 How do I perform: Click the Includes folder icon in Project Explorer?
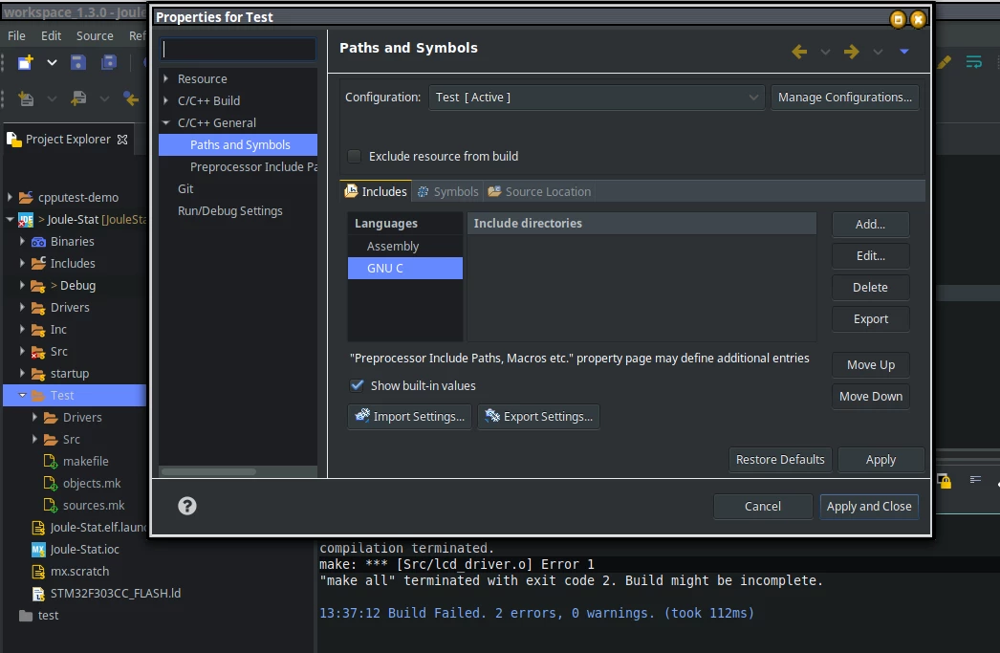point(38,263)
